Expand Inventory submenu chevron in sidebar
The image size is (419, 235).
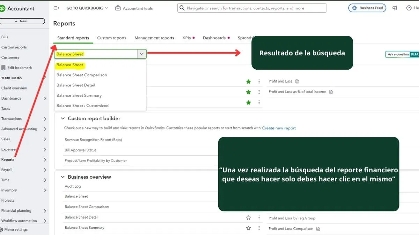[x=45, y=190]
